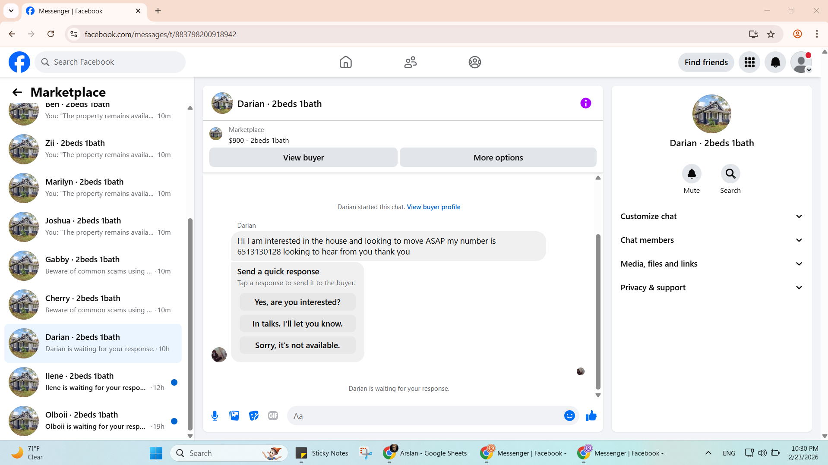Open the account profile menu
This screenshot has width=828, height=465.
[801, 63]
